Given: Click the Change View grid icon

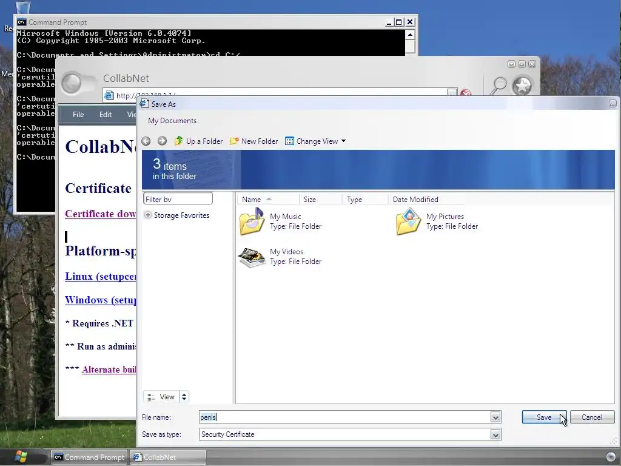Looking at the screenshot, I should tap(289, 141).
